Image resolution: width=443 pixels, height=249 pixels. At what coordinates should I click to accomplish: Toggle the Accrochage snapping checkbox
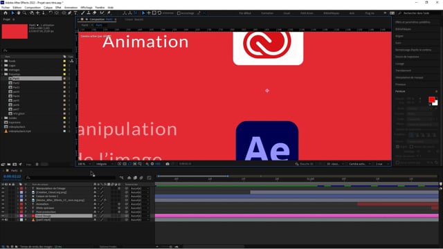pyautogui.click(x=179, y=13)
